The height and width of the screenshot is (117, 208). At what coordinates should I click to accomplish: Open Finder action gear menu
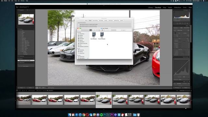click(x=103, y=30)
